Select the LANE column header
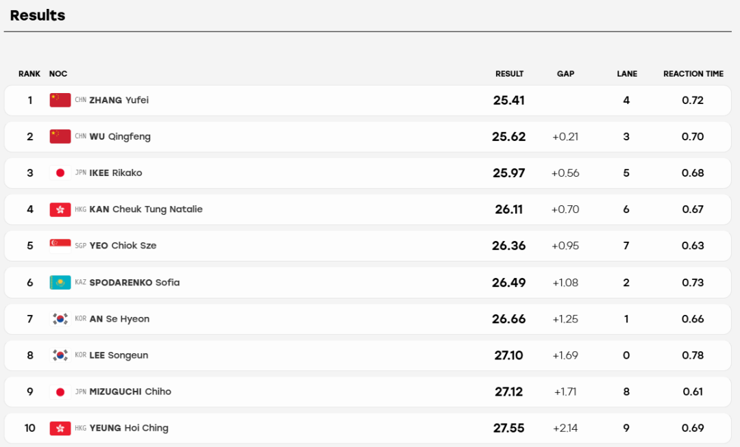Viewport: 740px width, 447px height. pos(627,73)
